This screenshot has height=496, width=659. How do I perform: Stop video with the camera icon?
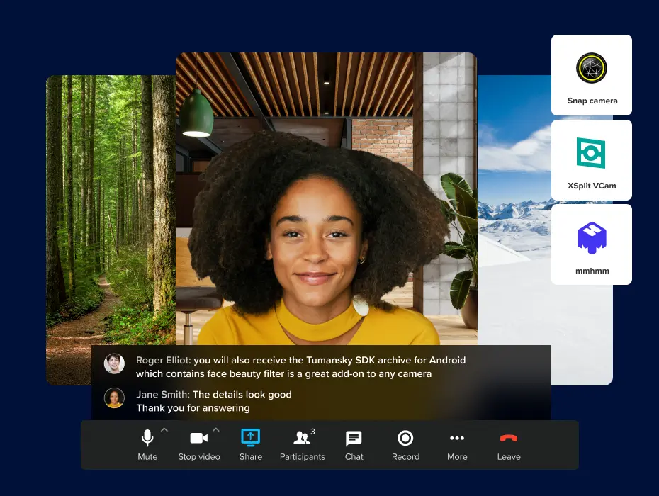[199, 438]
